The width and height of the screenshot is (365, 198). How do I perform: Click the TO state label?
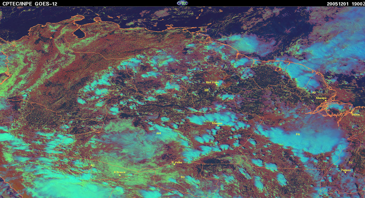coord(350,162)
